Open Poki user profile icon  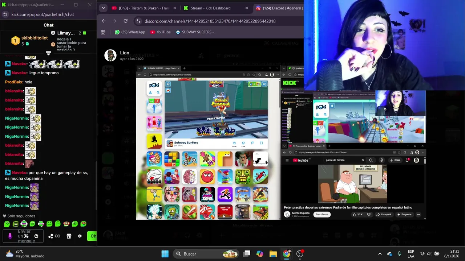click(x=150, y=93)
